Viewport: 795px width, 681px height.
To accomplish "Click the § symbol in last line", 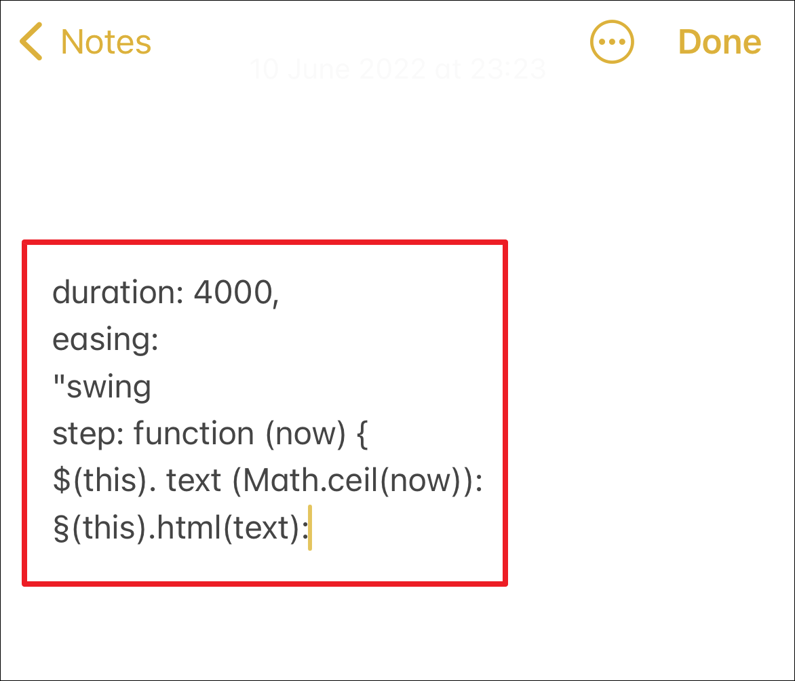I will (61, 528).
